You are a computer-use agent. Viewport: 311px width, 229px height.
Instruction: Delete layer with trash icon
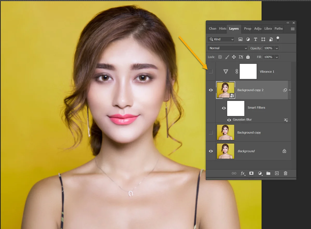(x=286, y=173)
